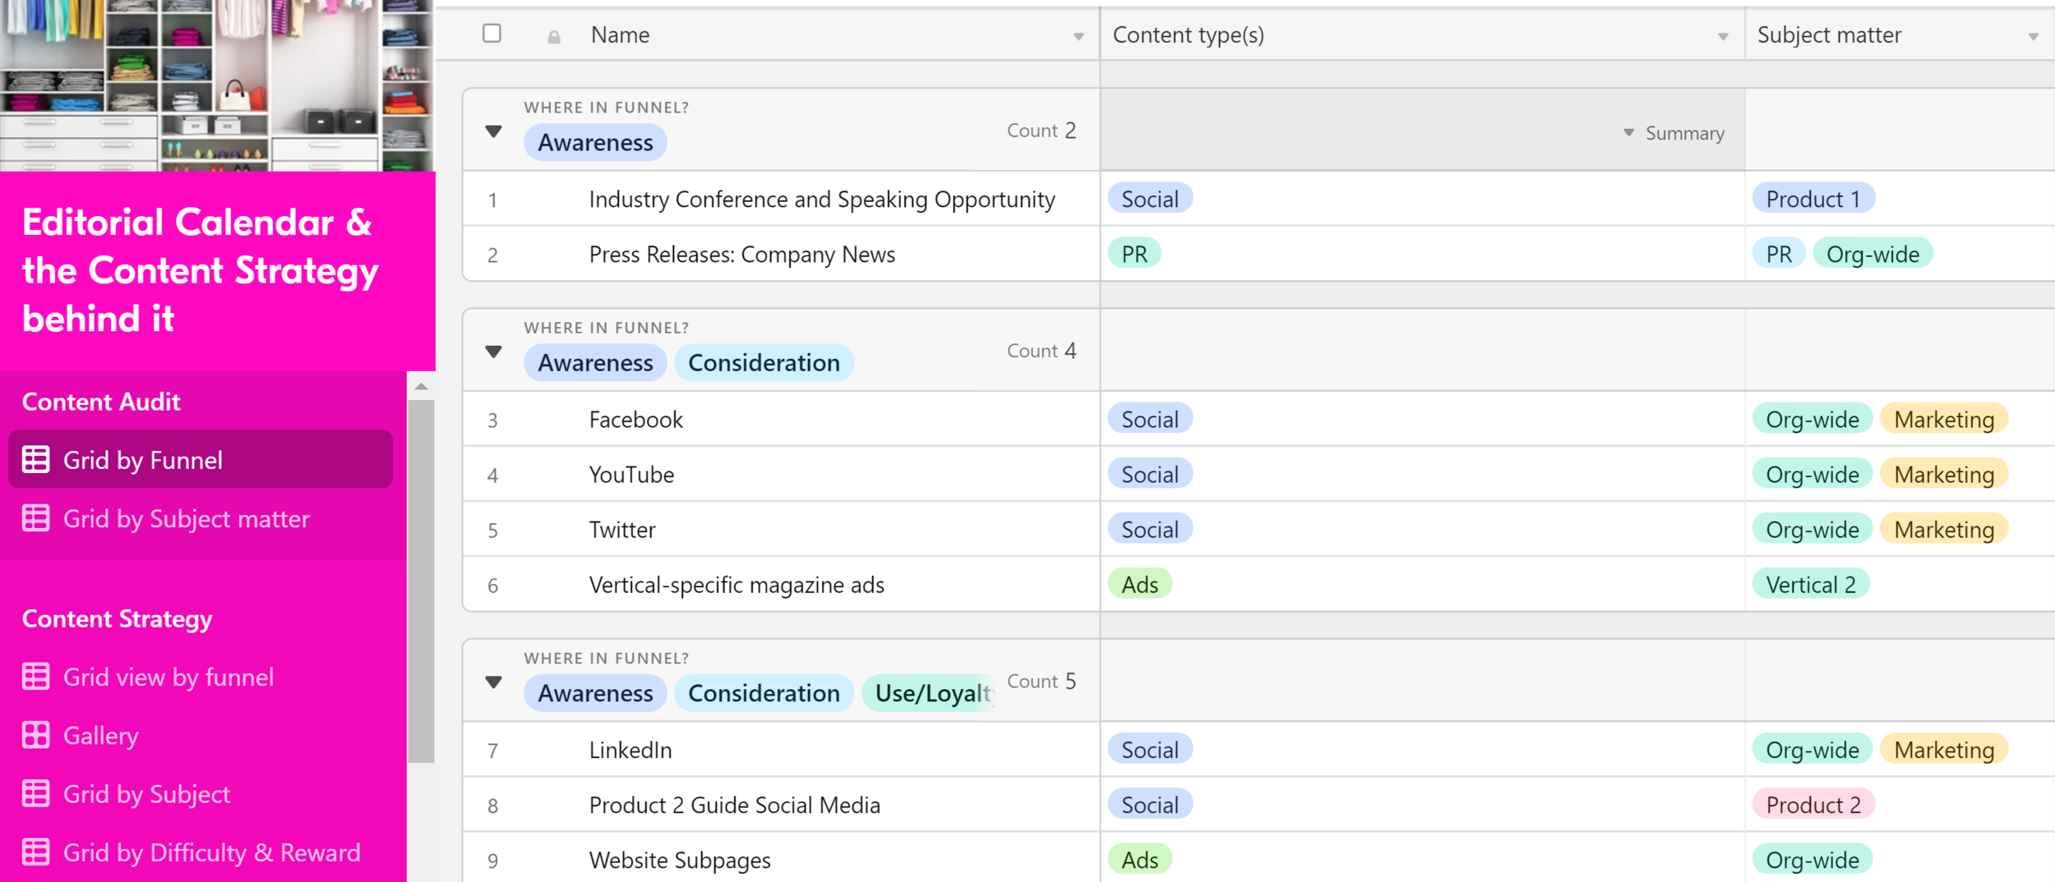Image resolution: width=2055 pixels, height=882 pixels.
Task: Click the grid icon beside Grid view by funnel
Action: click(36, 677)
